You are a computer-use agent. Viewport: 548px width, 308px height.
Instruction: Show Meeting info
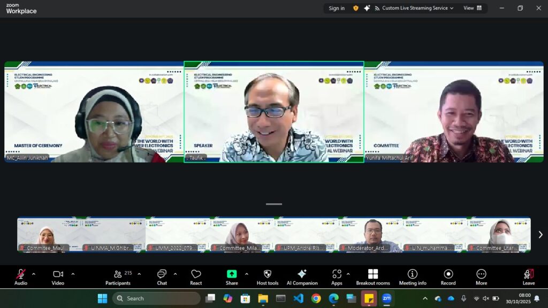pos(413,276)
